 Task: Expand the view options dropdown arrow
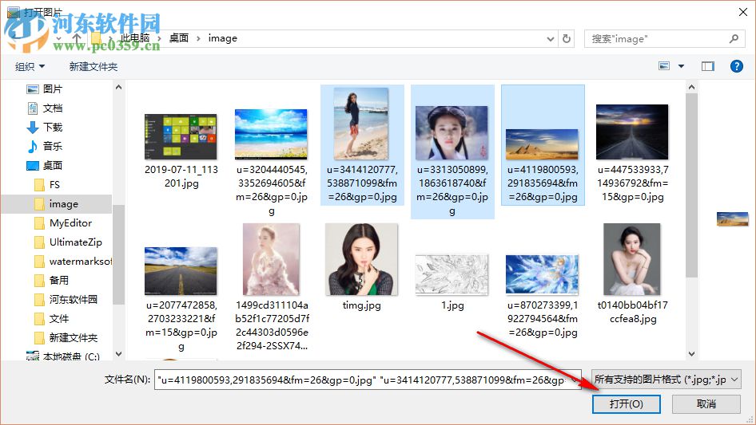682,66
